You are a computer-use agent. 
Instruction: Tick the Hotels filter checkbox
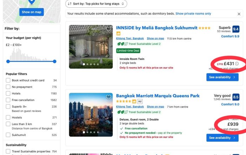pyautogui.click(x=8, y=93)
